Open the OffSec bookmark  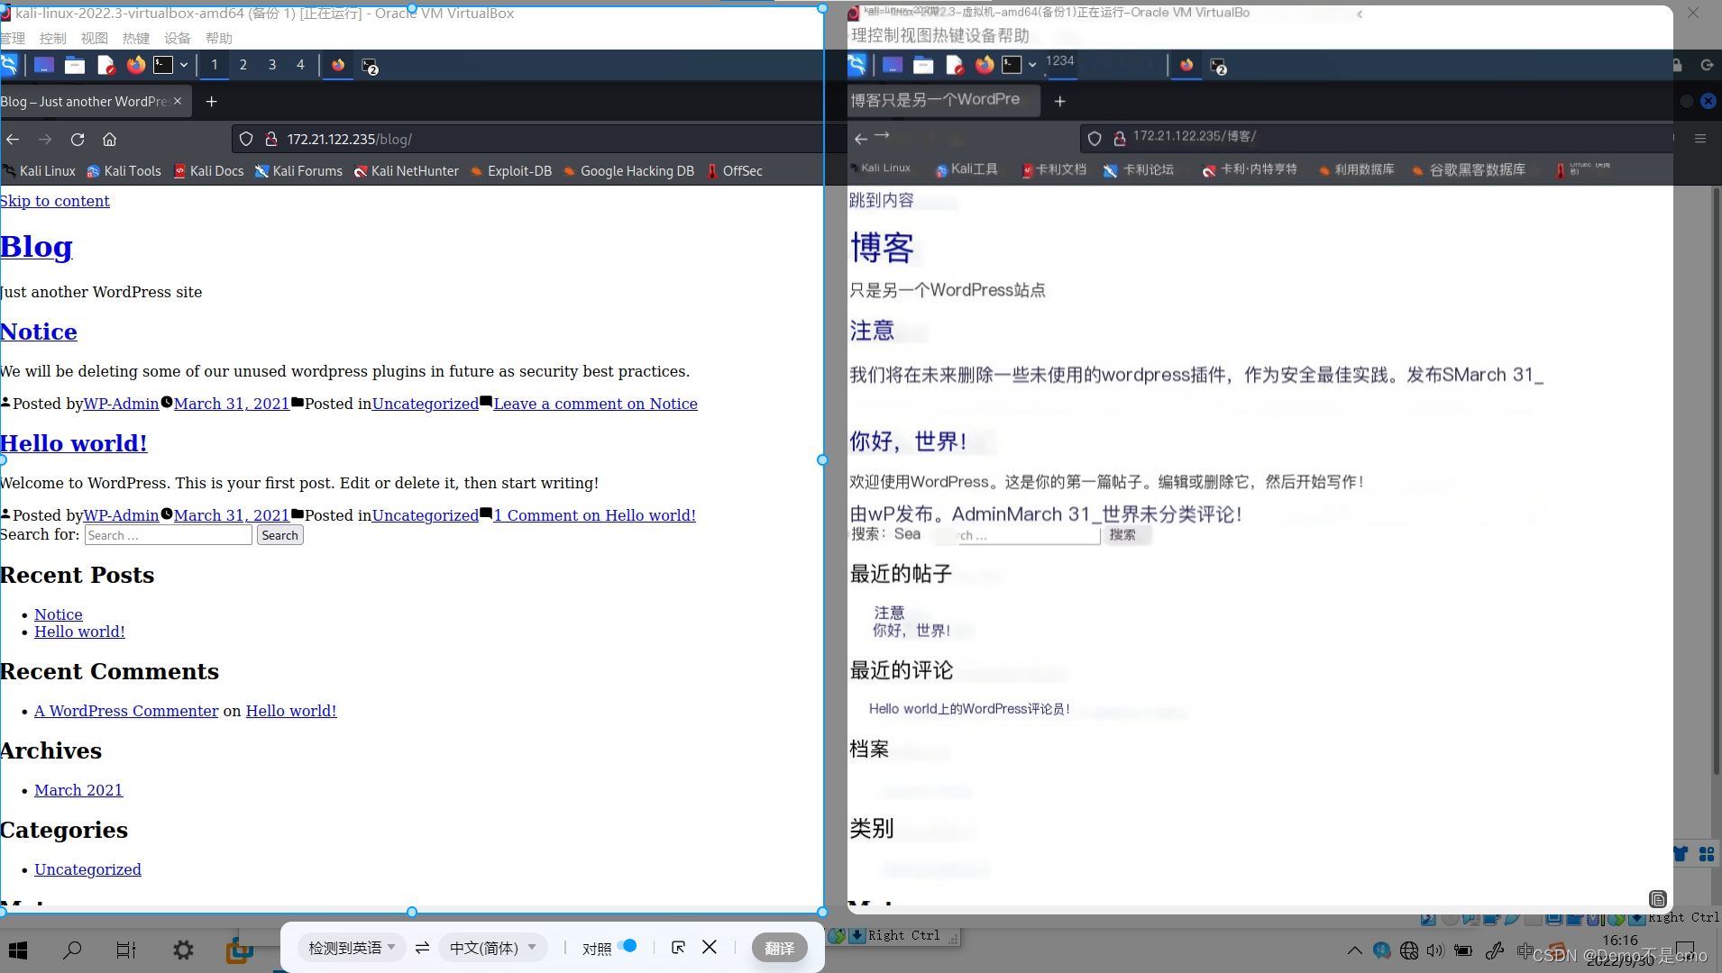coord(735,171)
